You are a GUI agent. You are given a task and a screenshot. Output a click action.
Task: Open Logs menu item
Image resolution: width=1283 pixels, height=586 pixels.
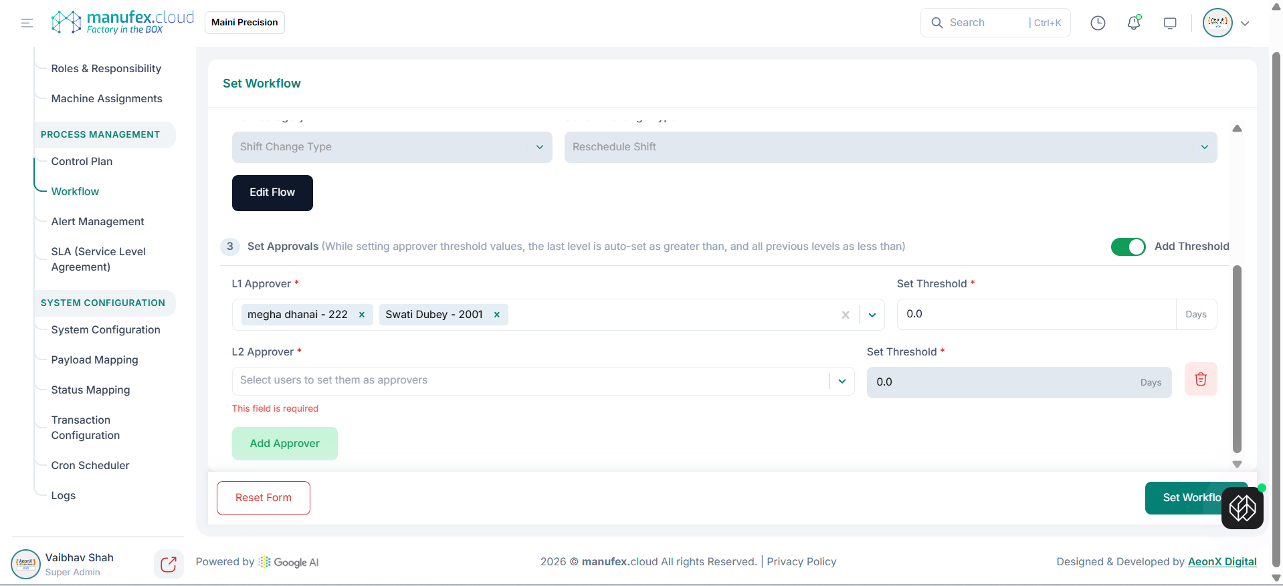coord(64,496)
